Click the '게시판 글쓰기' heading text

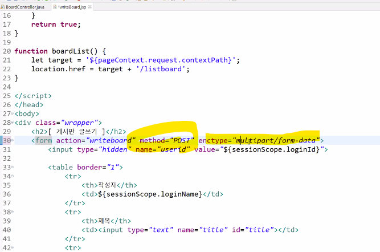76,132
